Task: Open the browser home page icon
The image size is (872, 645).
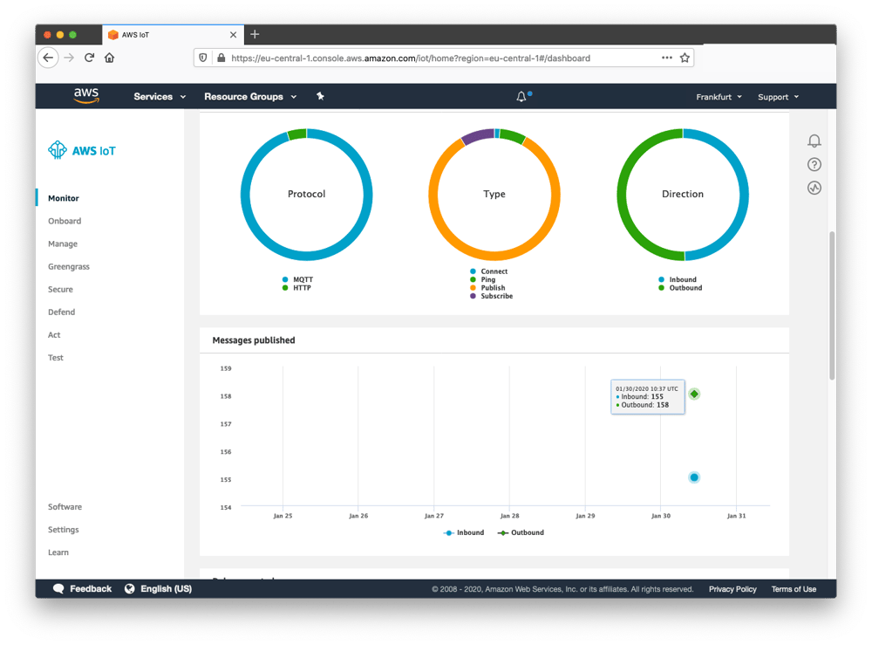Action: pyautogui.click(x=110, y=58)
